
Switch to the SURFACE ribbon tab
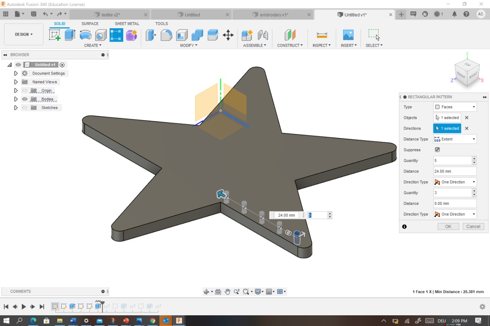(x=90, y=24)
